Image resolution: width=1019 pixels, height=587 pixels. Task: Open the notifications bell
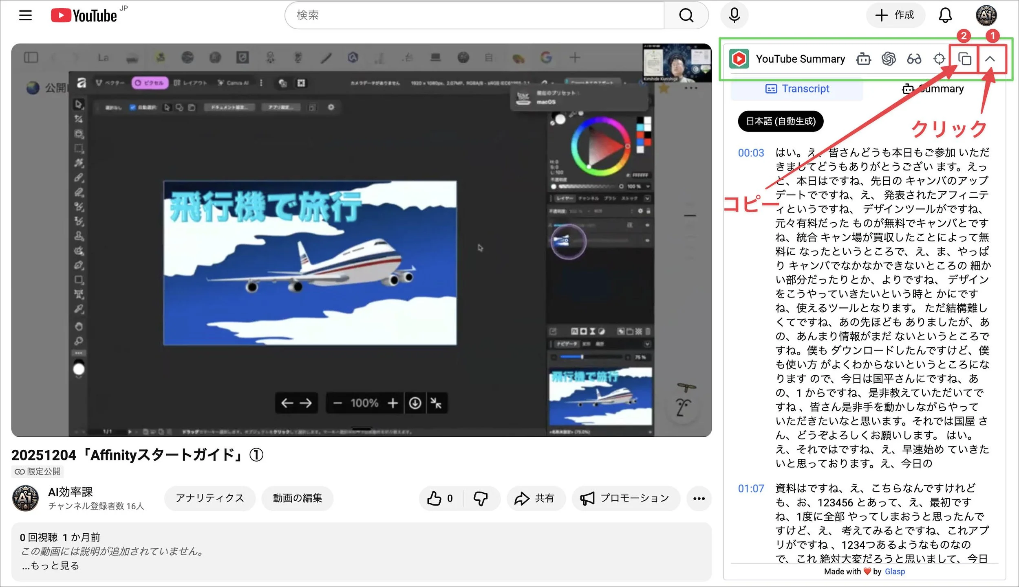point(945,15)
